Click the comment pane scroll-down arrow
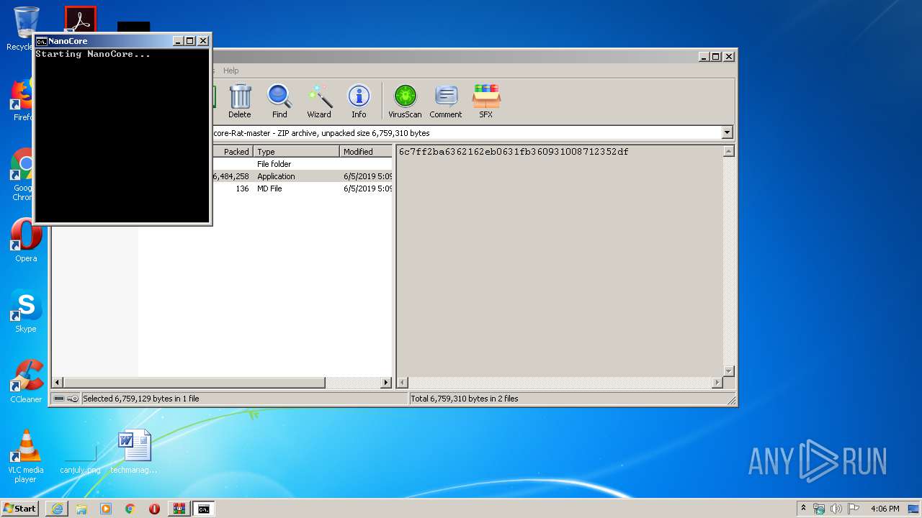 point(728,371)
